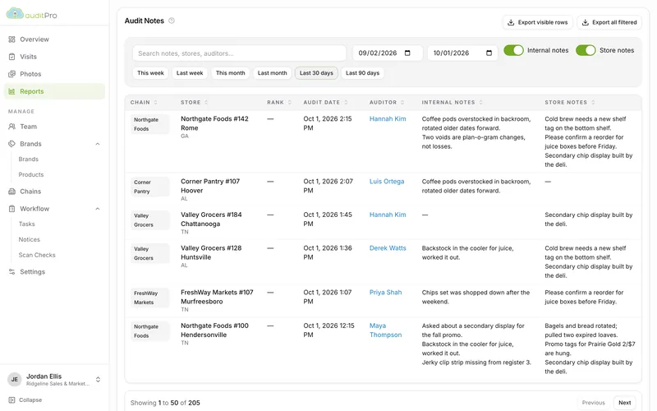Image resolution: width=657 pixels, height=411 pixels.
Task: Click the Chains building icon
Action: pos(11,192)
